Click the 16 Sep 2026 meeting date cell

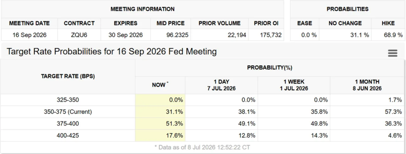coord(29,35)
